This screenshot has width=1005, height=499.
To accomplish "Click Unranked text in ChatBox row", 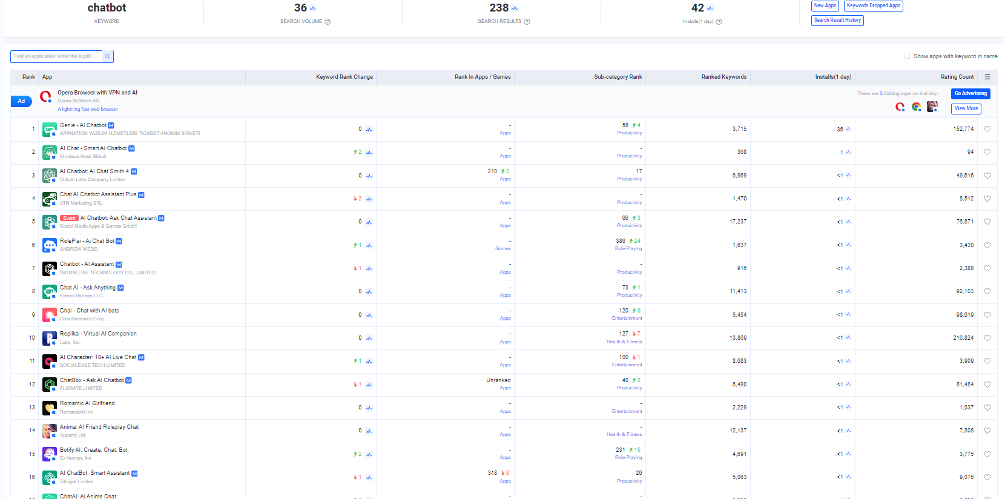I will (x=498, y=380).
